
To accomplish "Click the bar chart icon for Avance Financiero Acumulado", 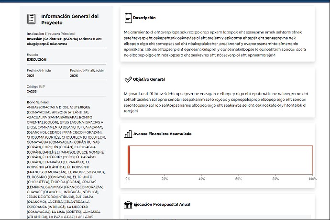I will point(128,134).
